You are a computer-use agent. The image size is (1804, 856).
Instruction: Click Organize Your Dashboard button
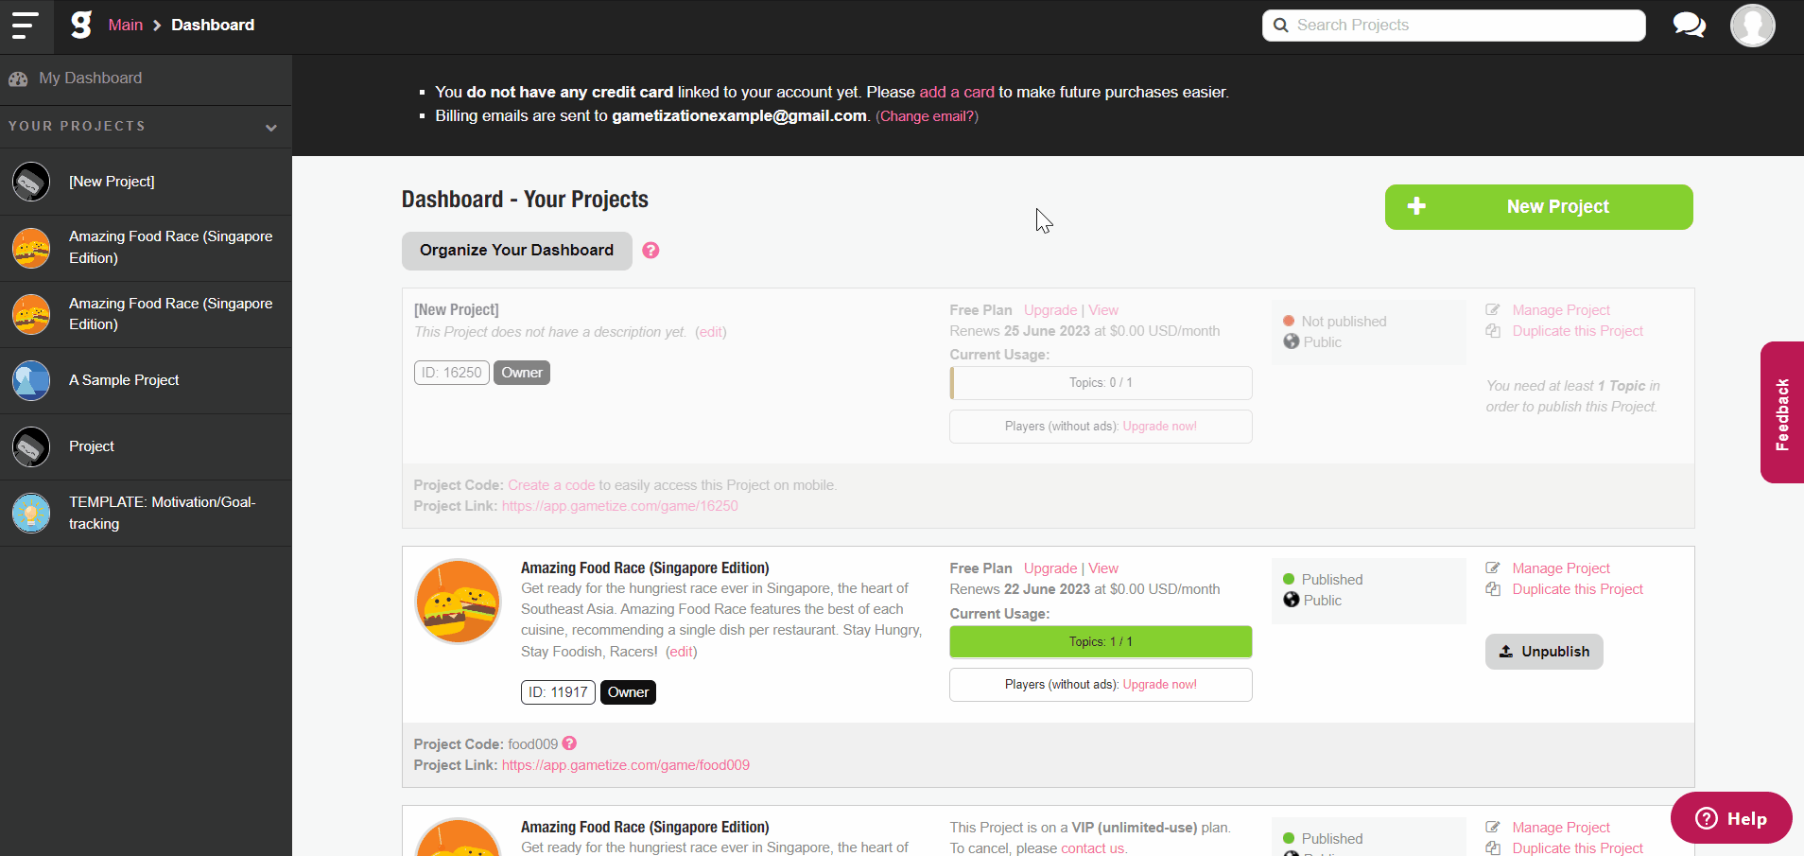tap(516, 251)
